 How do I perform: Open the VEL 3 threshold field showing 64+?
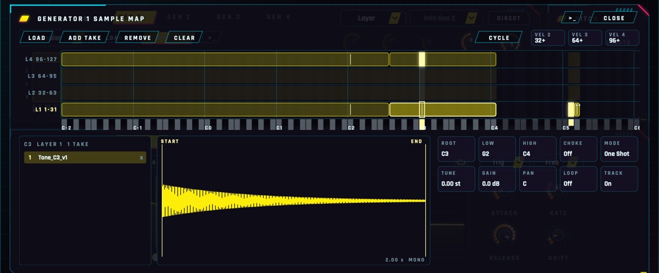click(x=585, y=38)
